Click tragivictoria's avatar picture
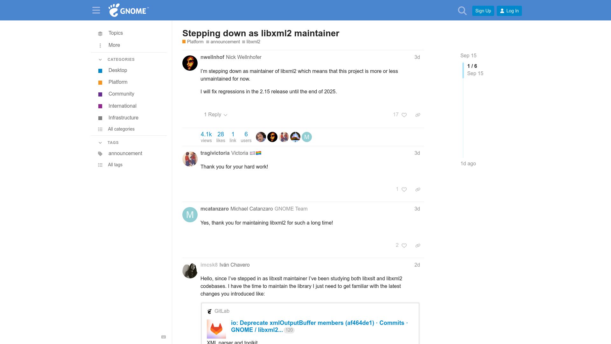The width and height of the screenshot is (611, 344). click(x=190, y=159)
